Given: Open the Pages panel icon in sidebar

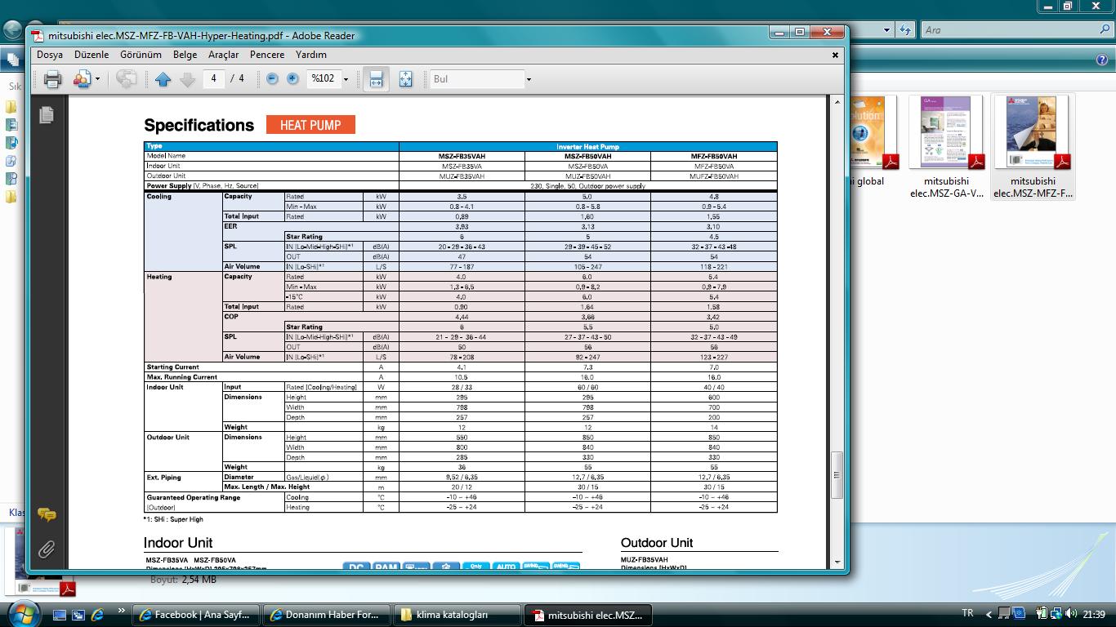Looking at the screenshot, I should pyautogui.click(x=47, y=115).
